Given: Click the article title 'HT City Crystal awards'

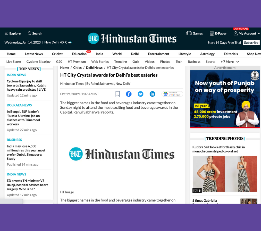Looking at the screenshot, I should coord(109,75).
